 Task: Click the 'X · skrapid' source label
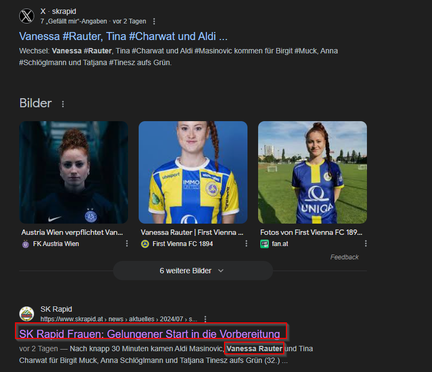point(58,11)
